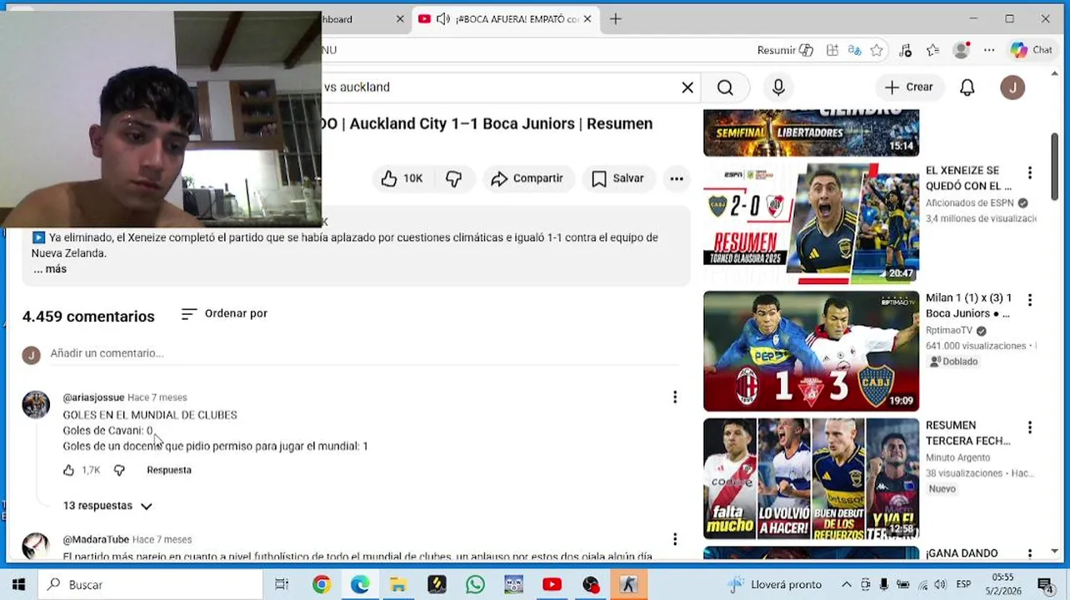Open options menu for @ariasjossue comment
Viewport: 1070px width, 600px height.
(675, 397)
